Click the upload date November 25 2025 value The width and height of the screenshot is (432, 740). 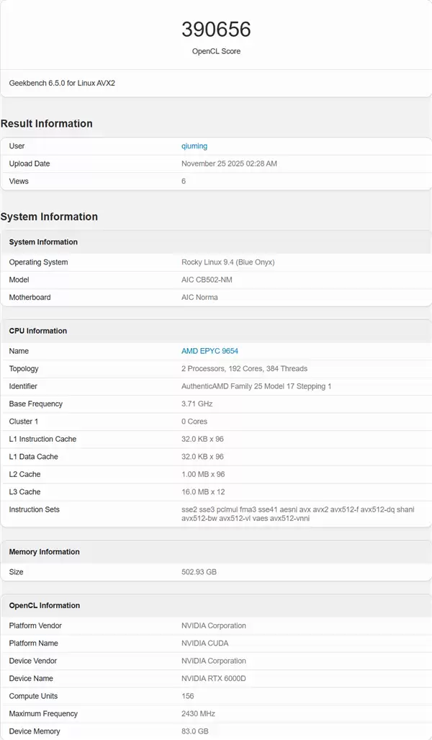pyautogui.click(x=229, y=164)
